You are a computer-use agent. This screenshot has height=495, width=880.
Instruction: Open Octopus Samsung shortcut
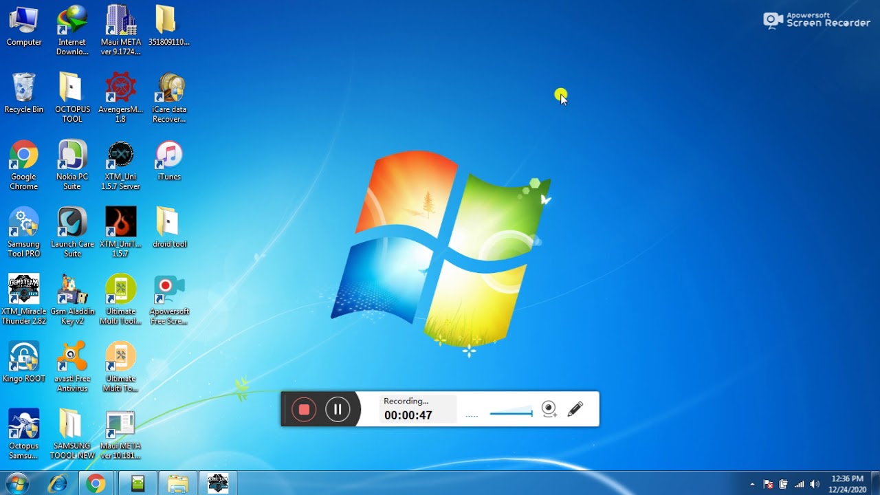[x=24, y=434]
